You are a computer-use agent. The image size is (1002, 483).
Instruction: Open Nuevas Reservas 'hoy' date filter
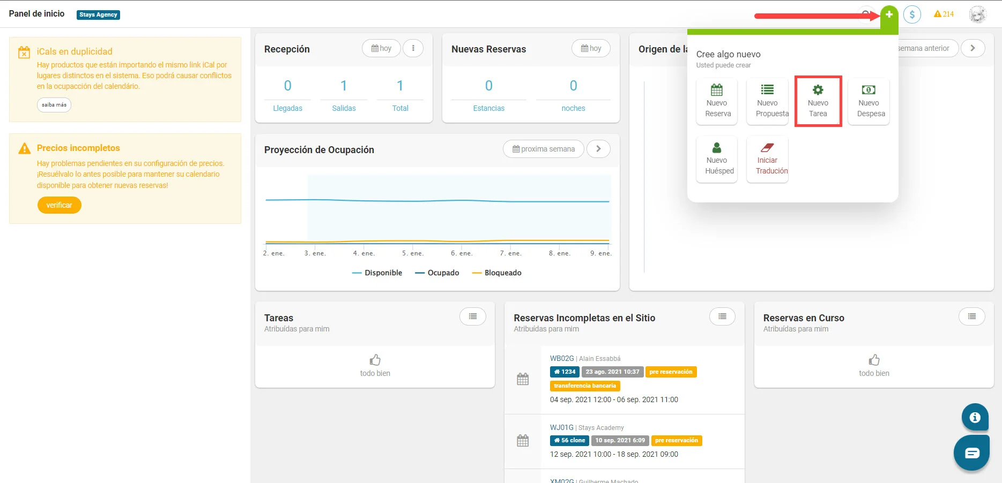click(x=591, y=48)
